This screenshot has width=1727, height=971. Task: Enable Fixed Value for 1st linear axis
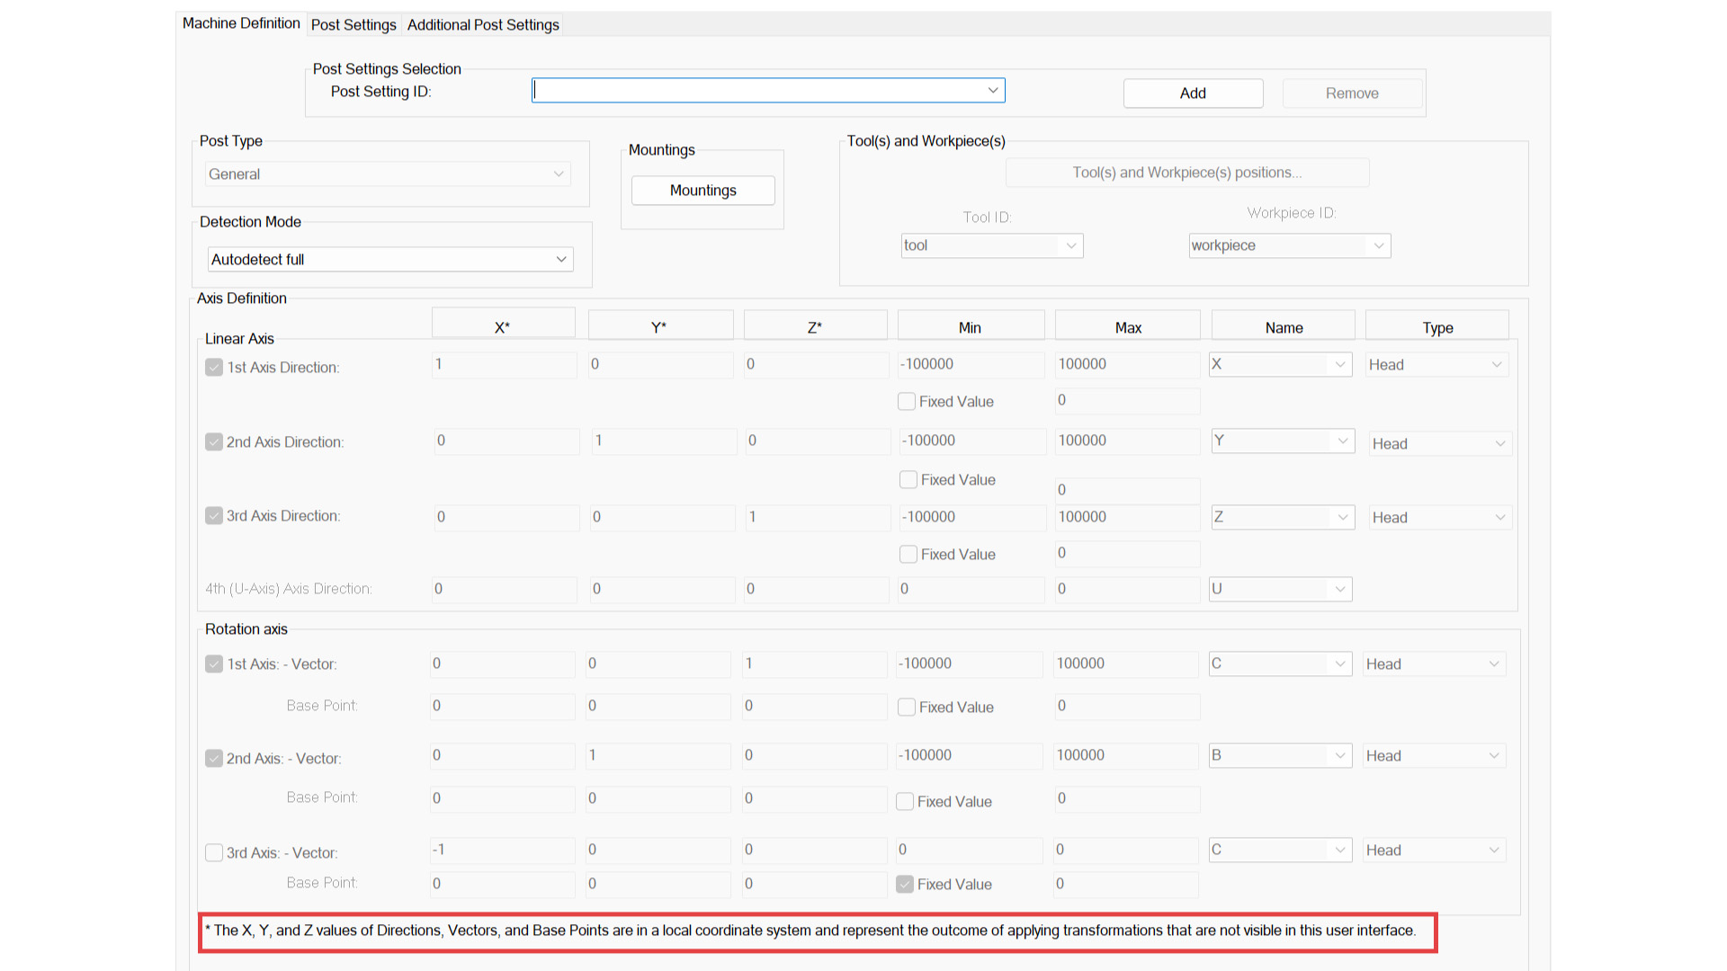(x=907, y=401)
